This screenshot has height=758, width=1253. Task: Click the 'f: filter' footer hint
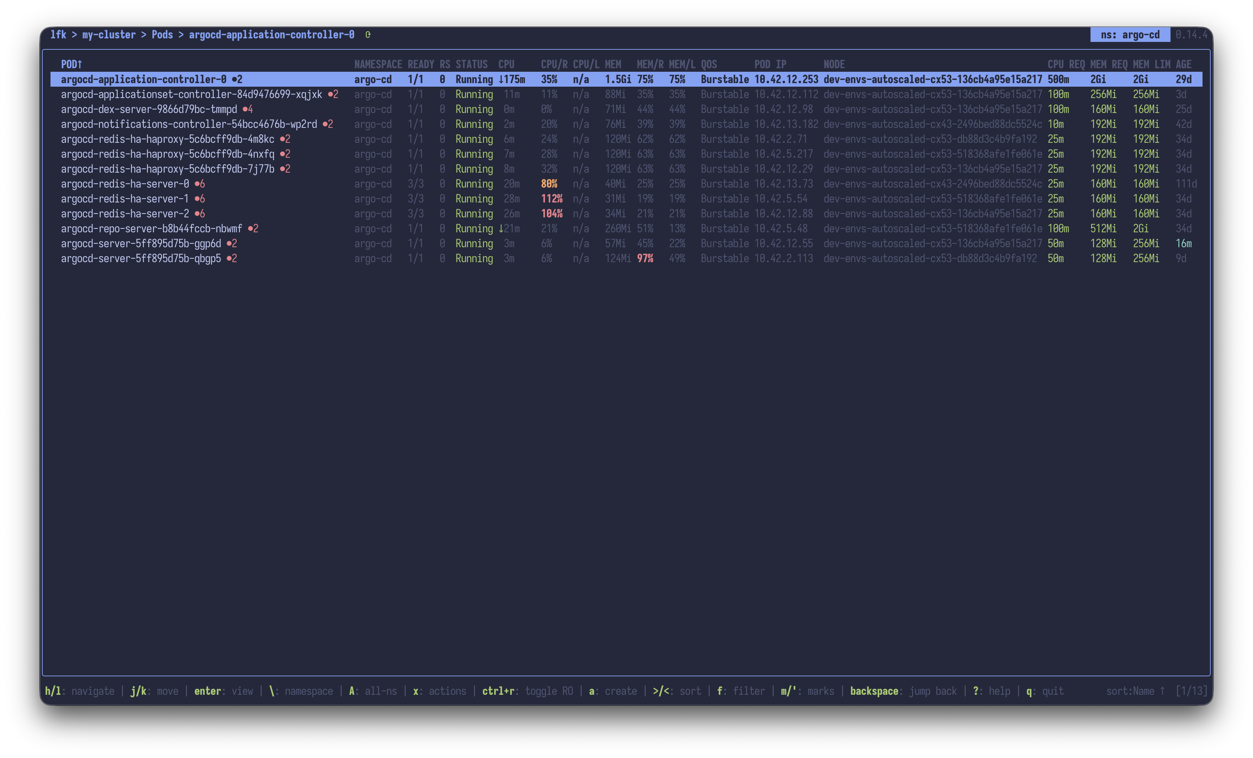pos(740,691)
